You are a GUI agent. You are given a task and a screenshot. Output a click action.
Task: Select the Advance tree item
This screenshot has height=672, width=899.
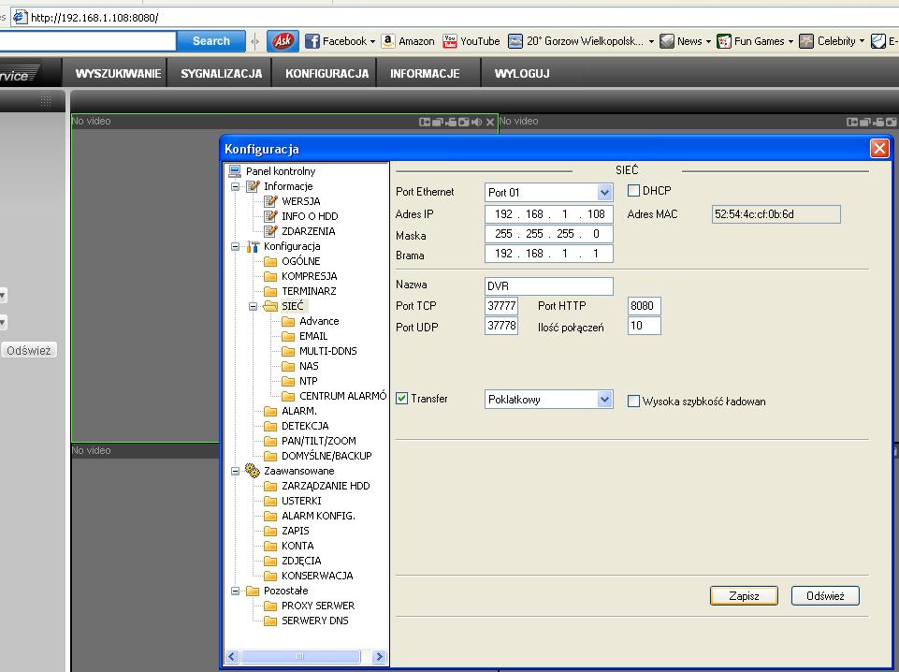[x=319, y=321]
